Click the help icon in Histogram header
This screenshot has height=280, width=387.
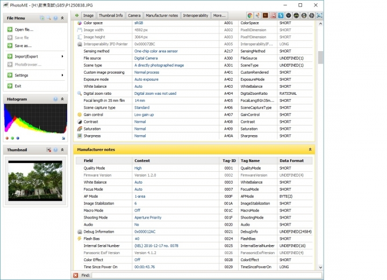coord(55,99)
